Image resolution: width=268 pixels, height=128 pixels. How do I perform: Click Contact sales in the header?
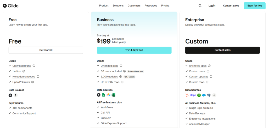231,6
